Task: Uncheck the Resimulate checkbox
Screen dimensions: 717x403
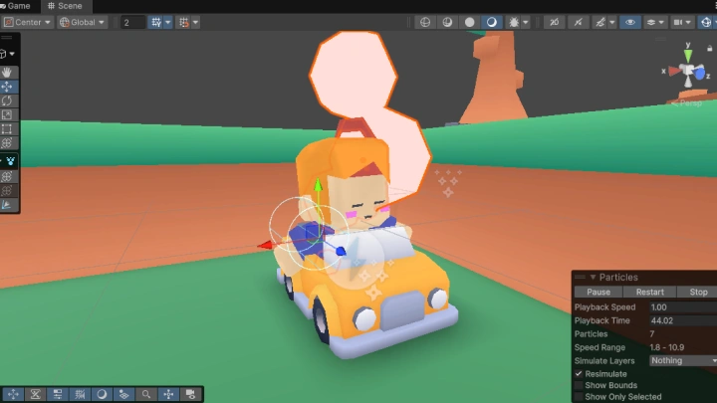Action: [579, 374]
